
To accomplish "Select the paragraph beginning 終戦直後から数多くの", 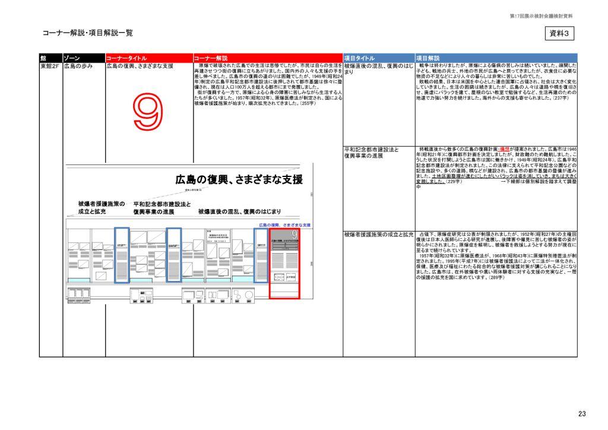I will pyautogui.click(x=496, y=167).
